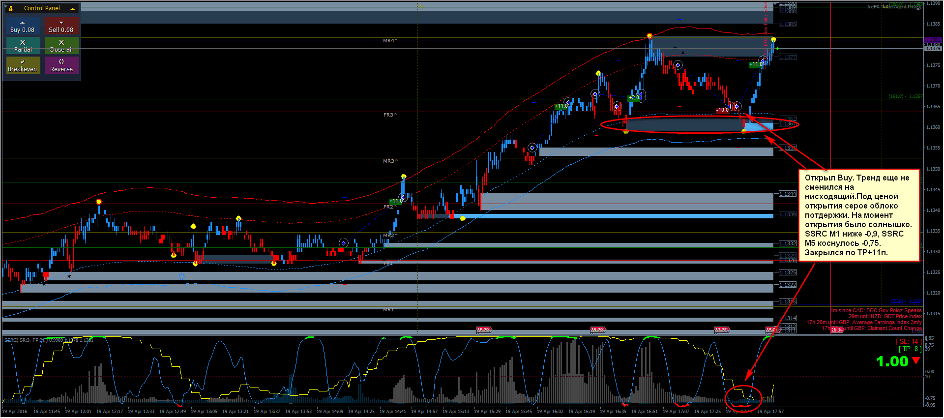Open the gray triangle menu beside money bag
Image resolution: width=944 pixels, height=418 pixels.
[x=5, y=6]
